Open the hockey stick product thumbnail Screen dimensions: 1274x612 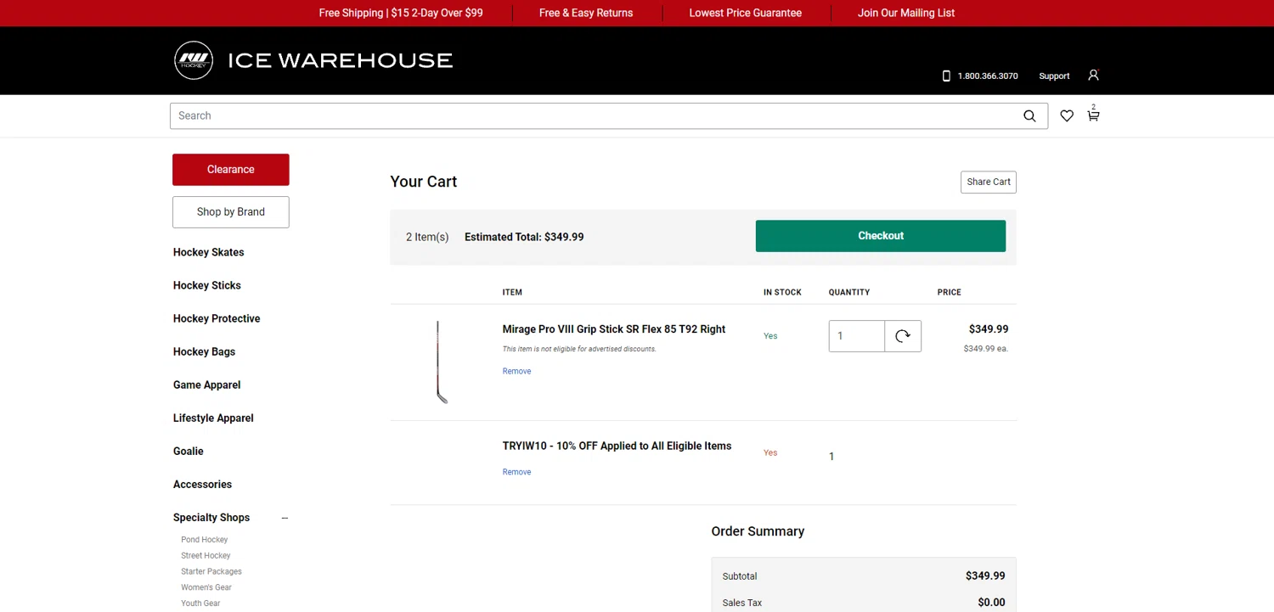point(441,362)
